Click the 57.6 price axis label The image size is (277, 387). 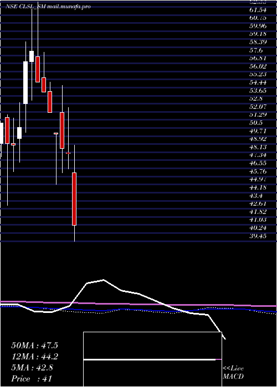257,50
